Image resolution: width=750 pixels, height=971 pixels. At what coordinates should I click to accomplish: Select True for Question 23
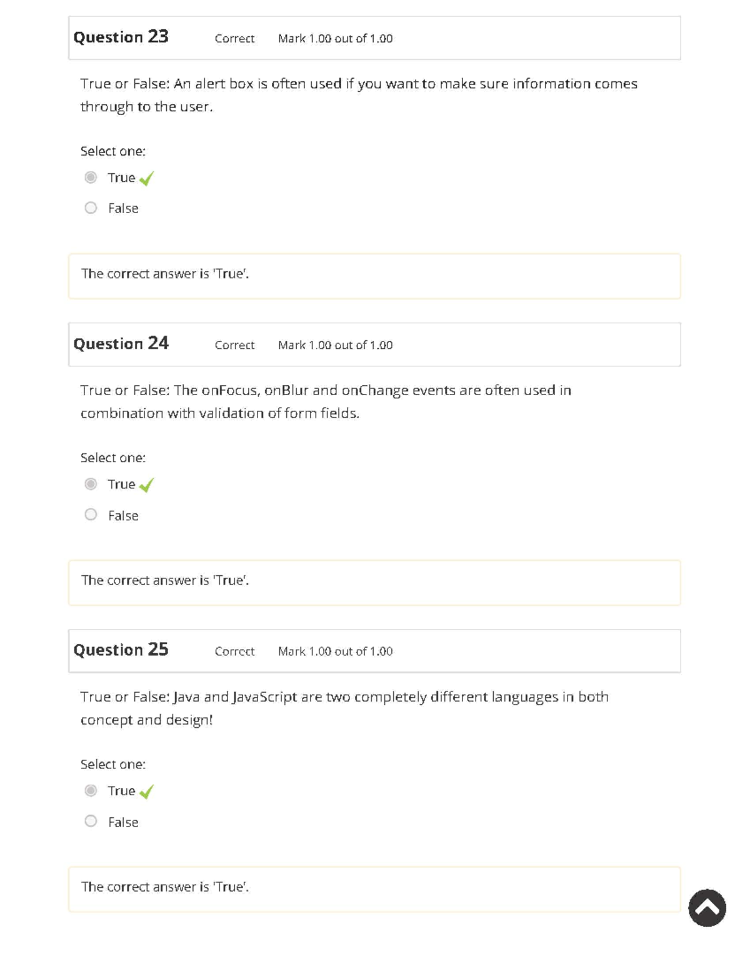pos(91,178)
